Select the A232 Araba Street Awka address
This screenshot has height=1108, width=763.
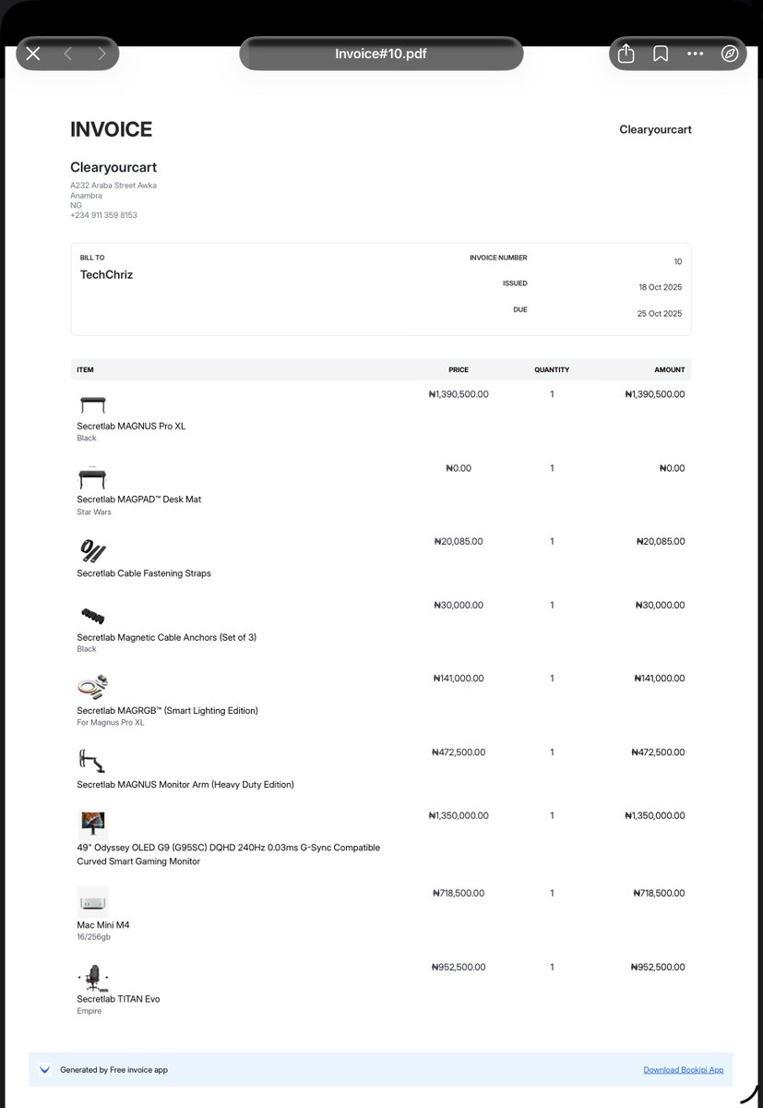click(113, 186)
